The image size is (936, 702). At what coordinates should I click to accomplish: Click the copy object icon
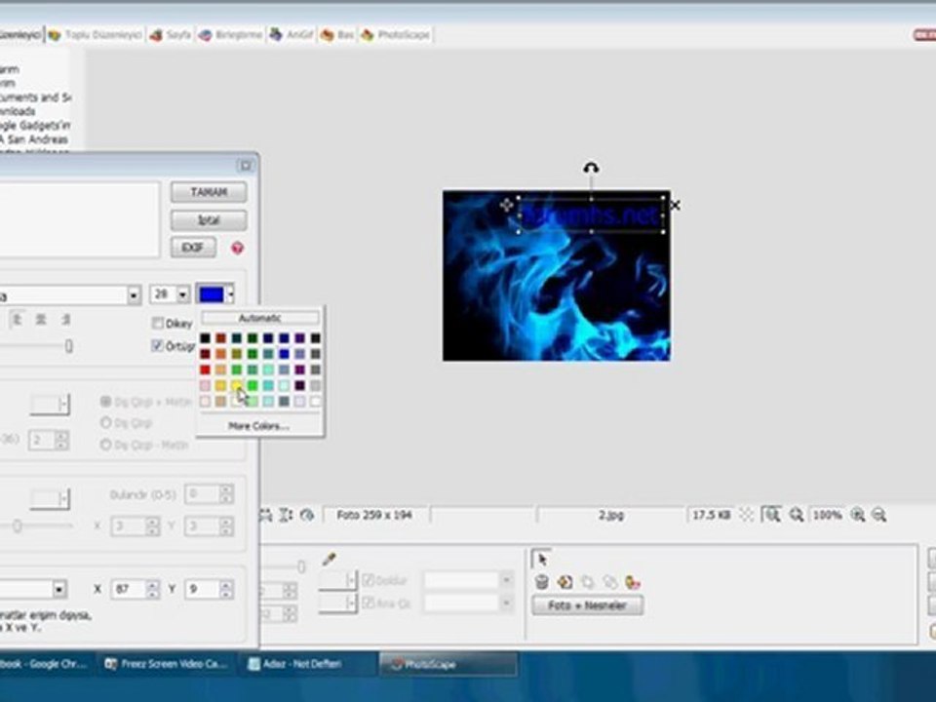(587, 582)
